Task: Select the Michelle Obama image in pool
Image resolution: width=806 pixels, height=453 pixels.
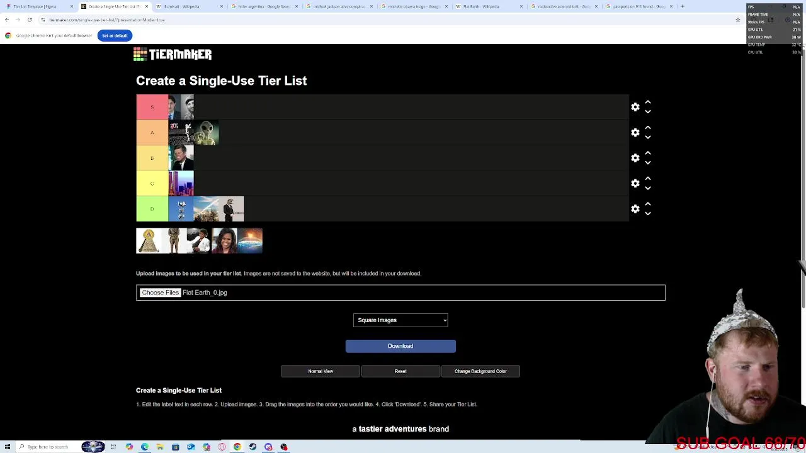Action: pos(224,241)
